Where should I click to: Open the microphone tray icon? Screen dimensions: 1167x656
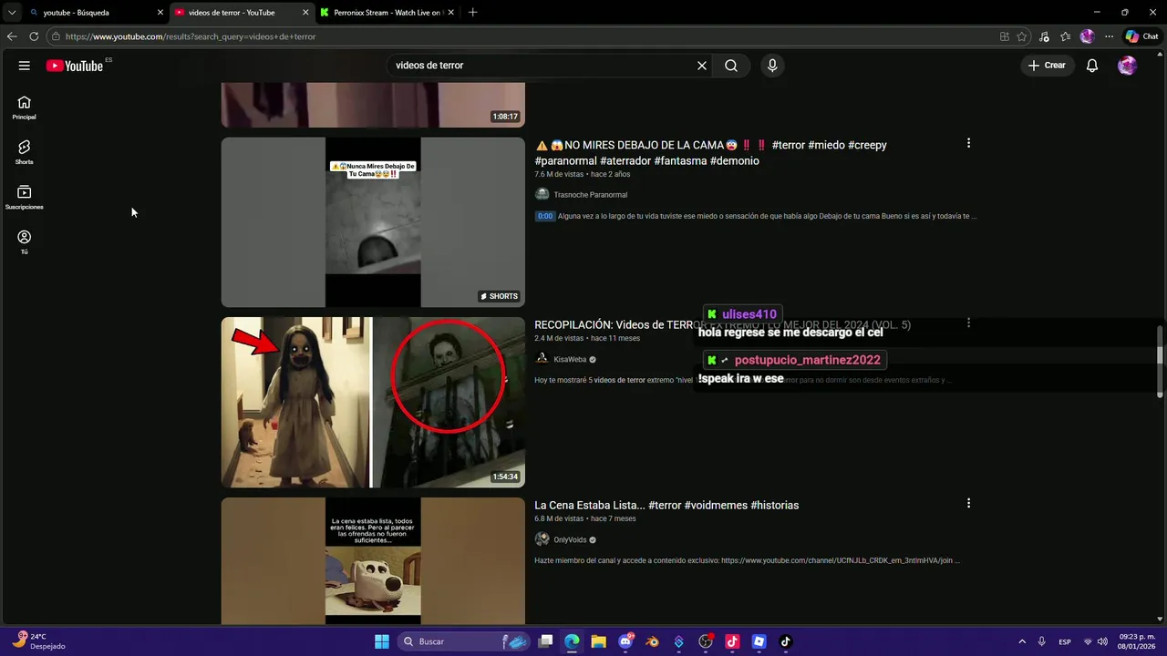click(x=1042, y=641)
